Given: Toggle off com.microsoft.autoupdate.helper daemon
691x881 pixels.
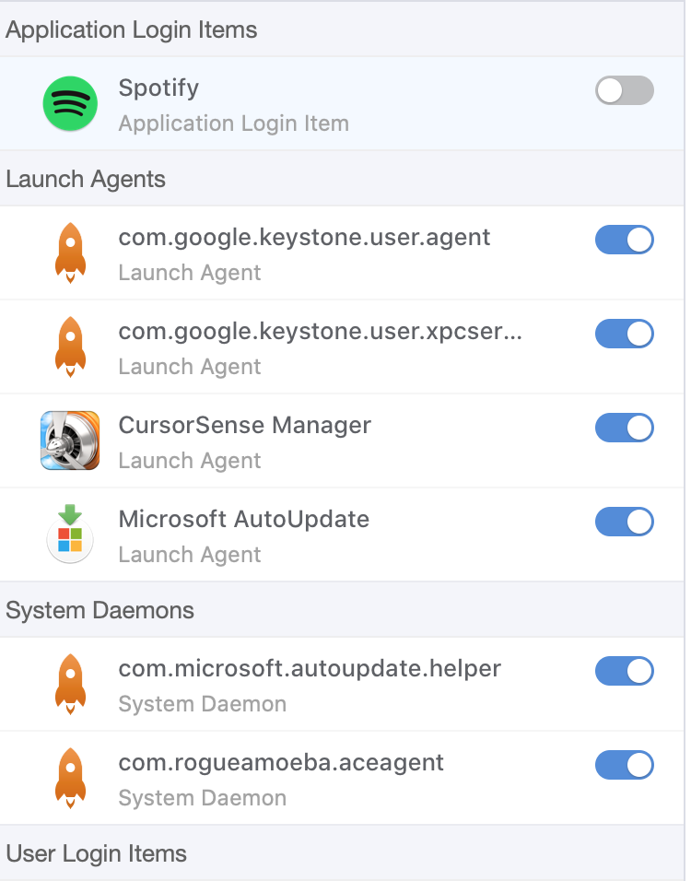Looking at the screenshot, I should [x=624, y=671].
